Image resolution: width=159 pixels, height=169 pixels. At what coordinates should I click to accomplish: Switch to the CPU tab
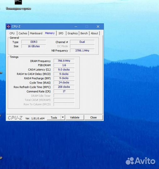(12, 33)
